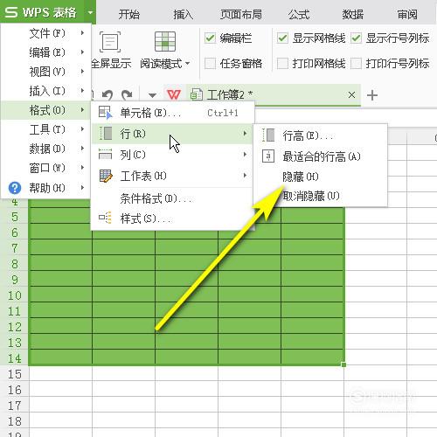
Task: Toggle the 编辑栏 checkbox
Action: [210, 38]
